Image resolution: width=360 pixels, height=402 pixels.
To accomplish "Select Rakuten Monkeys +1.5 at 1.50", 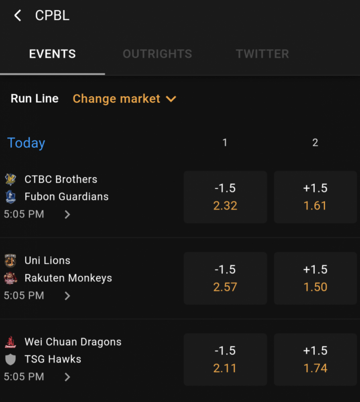I will (x=315, y=278).
